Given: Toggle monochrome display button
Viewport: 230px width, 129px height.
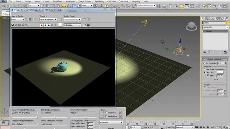Looking at the screenshot, I should click(56, 25).
